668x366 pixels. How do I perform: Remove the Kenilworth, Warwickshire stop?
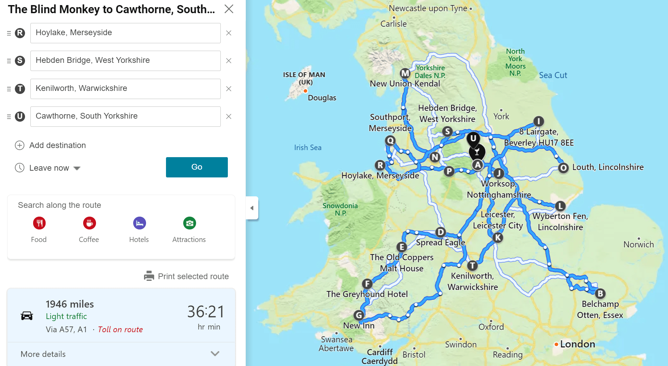pyautogui.click(x=229, y=89)
